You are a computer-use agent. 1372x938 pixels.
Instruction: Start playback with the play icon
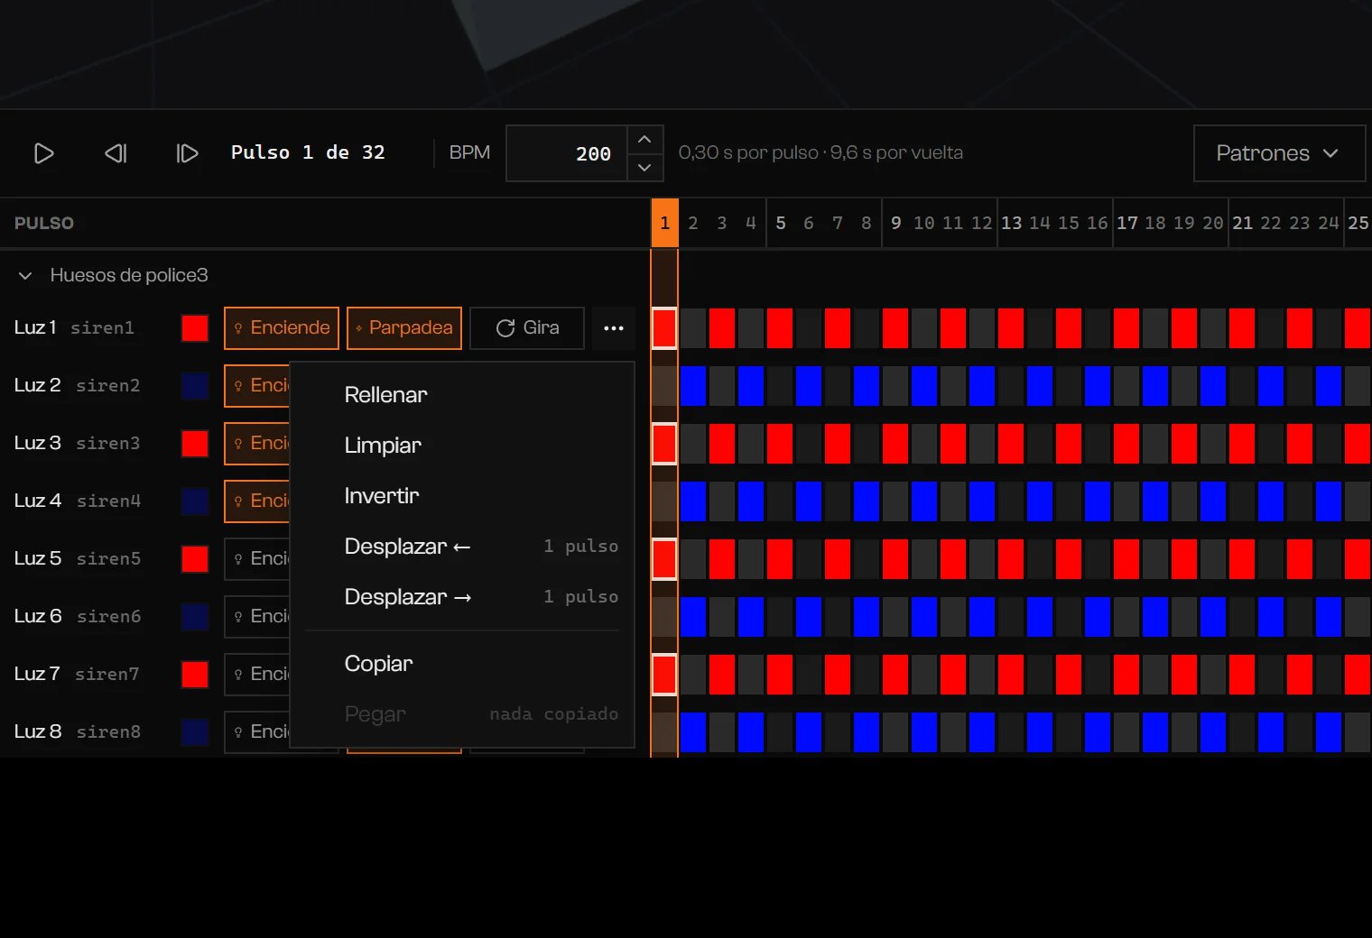(x=43, y=153)
